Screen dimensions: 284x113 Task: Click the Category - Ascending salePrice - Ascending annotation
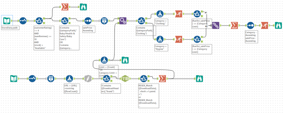point(251,37)
